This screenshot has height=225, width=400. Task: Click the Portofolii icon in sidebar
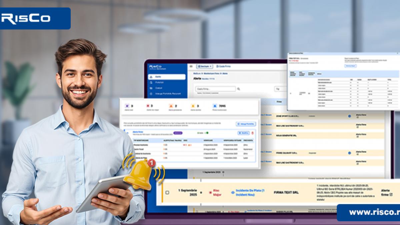click(151, 82)
